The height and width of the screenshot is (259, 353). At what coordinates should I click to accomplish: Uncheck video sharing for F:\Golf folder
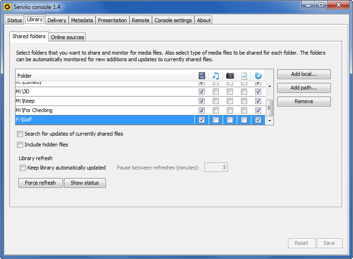pos(201,120)
